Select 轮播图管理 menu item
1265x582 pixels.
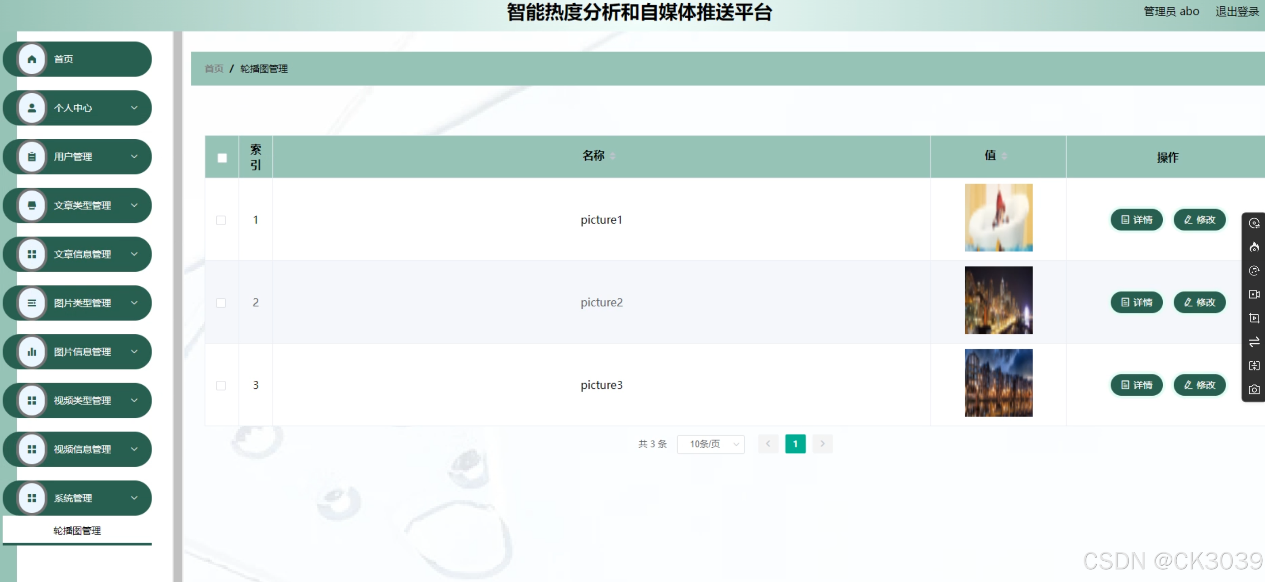click(x=77, y=530)
